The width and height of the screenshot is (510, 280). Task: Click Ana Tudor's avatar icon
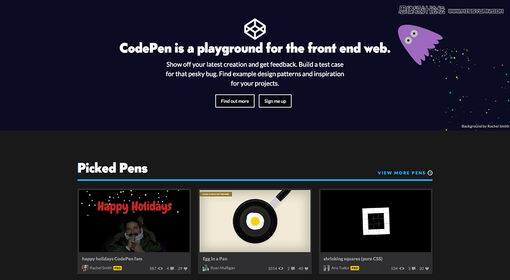click(x=326, y=268)
